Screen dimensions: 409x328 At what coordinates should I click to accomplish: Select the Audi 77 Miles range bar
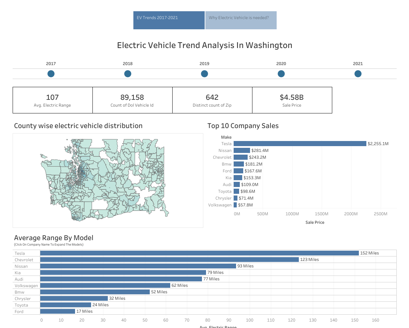click(x=121, y=279)
